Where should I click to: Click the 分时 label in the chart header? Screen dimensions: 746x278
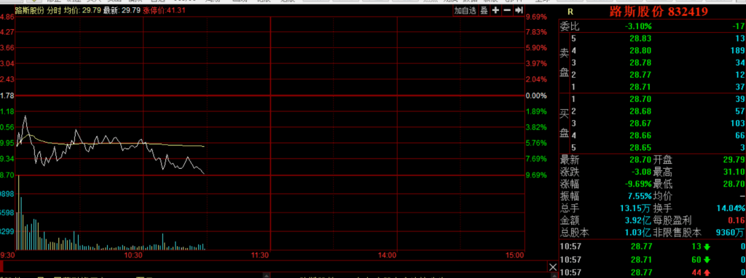pyautogui.click(x=53, y=10)
